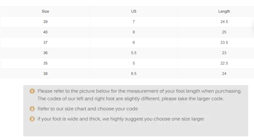Select size 39 in the Size column
Screen dimensions: 254x140
click(45, 22)
